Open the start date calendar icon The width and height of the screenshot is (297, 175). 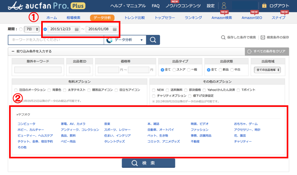pyautogui.click(x=77, y=29)
